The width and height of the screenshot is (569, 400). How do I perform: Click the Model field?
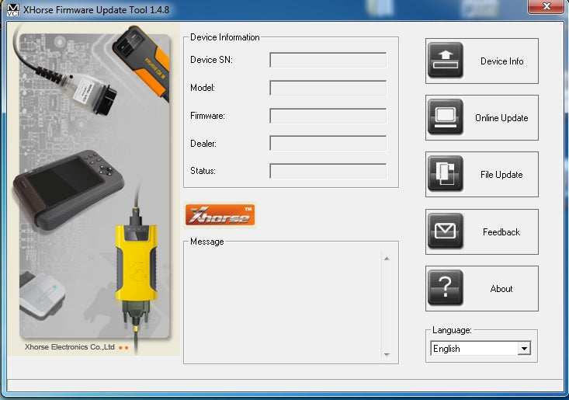(328, 88)
